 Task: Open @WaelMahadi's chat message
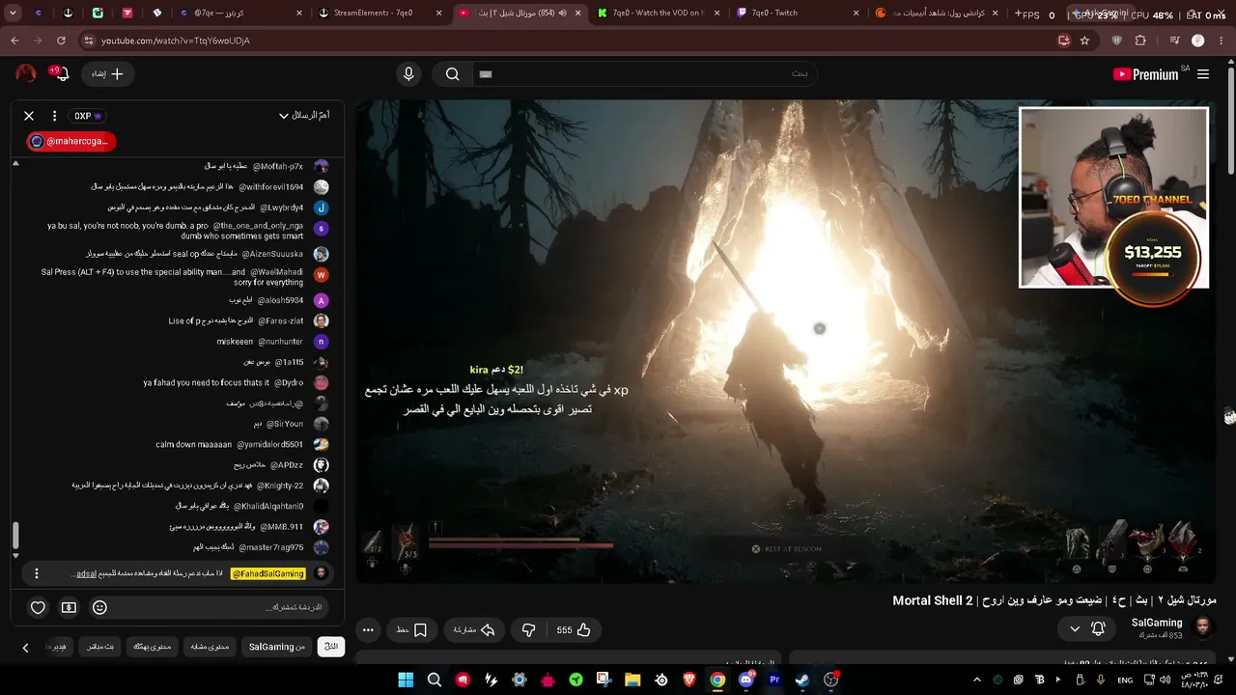tap(173, 277)
